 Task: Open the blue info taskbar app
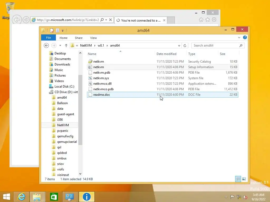(86, 197)
